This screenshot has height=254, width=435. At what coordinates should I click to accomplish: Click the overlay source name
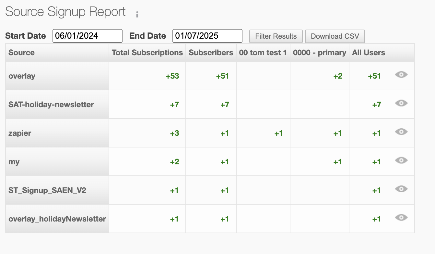coord(22,76)
